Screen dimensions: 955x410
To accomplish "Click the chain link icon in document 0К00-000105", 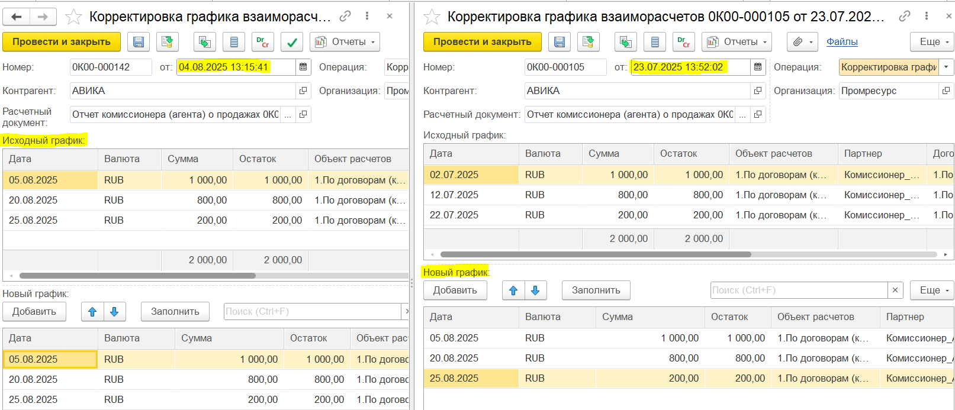I will click(904, 17).
